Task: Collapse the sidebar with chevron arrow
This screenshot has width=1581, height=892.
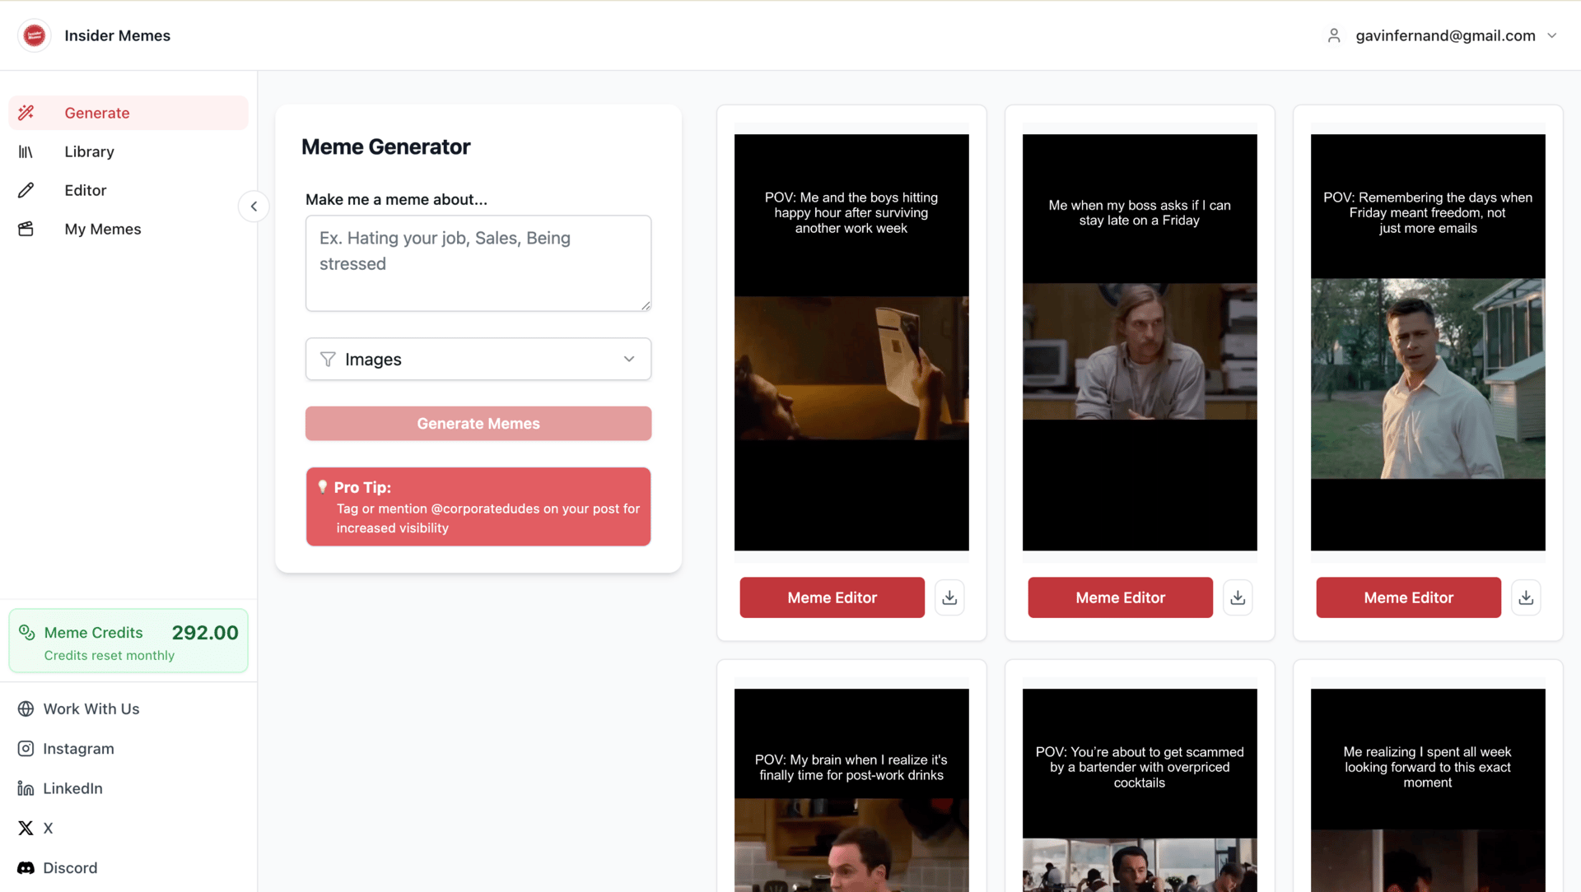Action: pyautogui.click(x=254, y=207)
